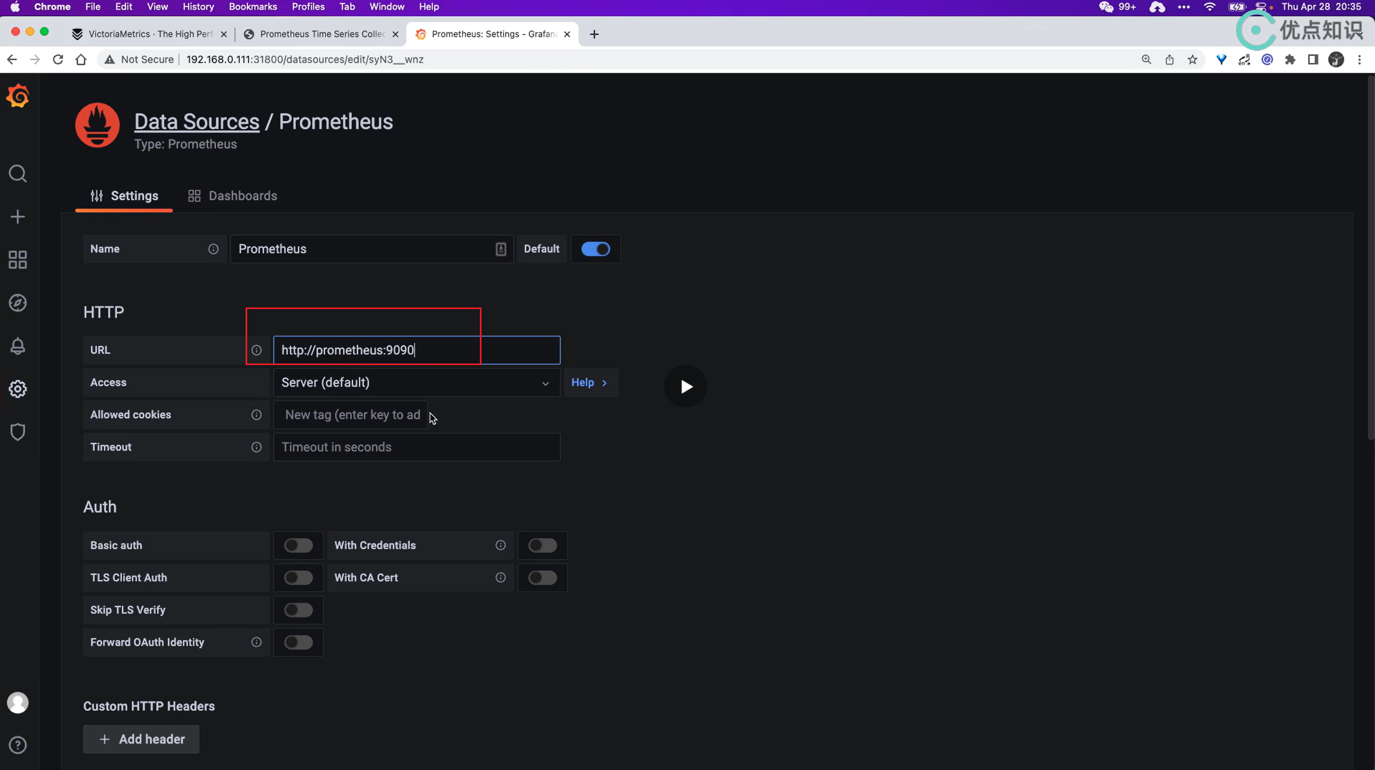Enable the Skip TLS Verify switch

pyautogui.click(x=298, y=610)
